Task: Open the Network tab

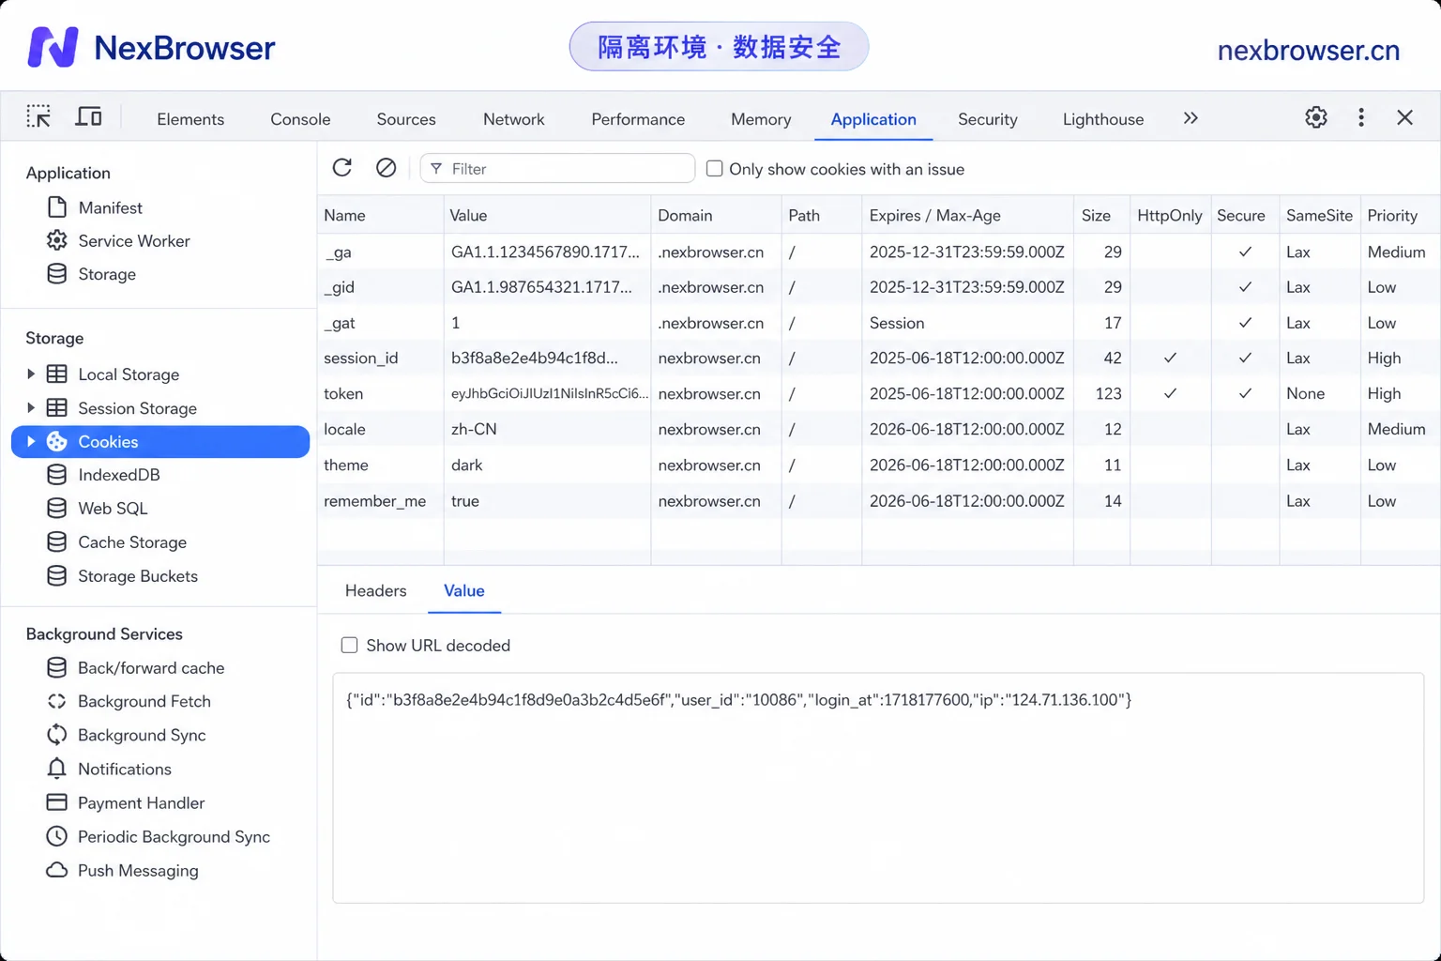Action: (x=514, y=119)
